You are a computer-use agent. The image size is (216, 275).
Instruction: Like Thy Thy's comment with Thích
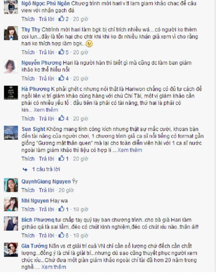[x=28, y=52]
